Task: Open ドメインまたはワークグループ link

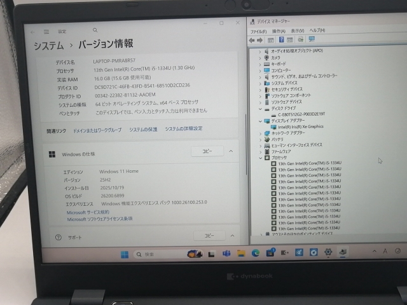Action: [97, 130]
